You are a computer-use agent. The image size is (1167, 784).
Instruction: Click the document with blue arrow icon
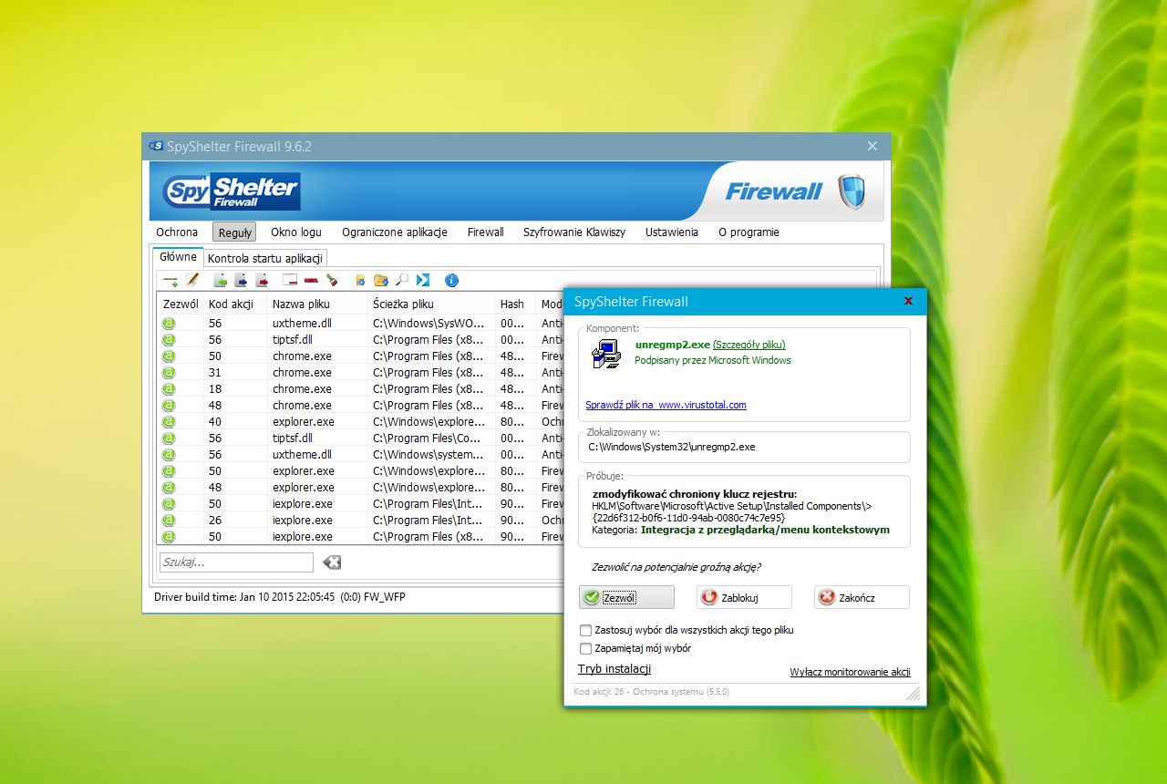[241, 280]
